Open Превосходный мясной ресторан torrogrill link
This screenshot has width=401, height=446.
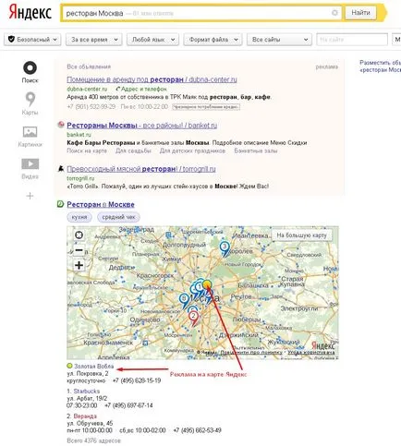coord(141,169)
